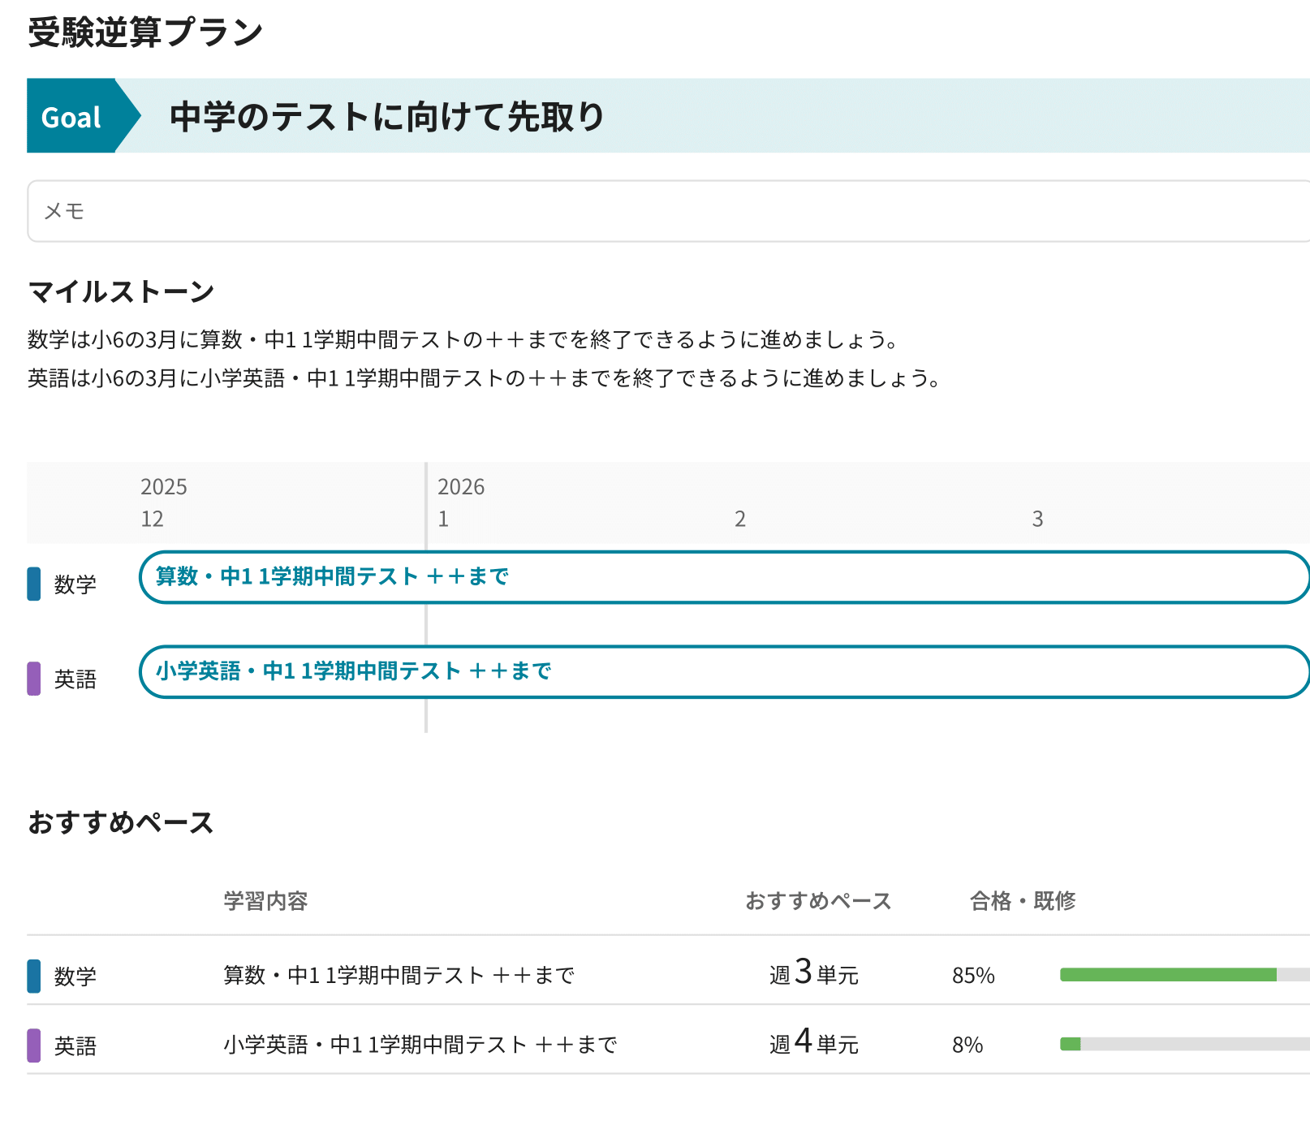This screenshot has height=1134, width=1310.
Task: Click the 週3単元 recommended pace for math
Action: (x=814, y=973)
